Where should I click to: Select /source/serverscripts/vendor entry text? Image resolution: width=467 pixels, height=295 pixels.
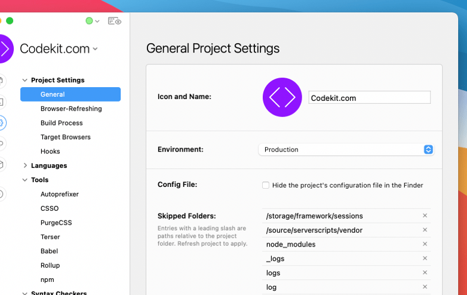[314, 230]
